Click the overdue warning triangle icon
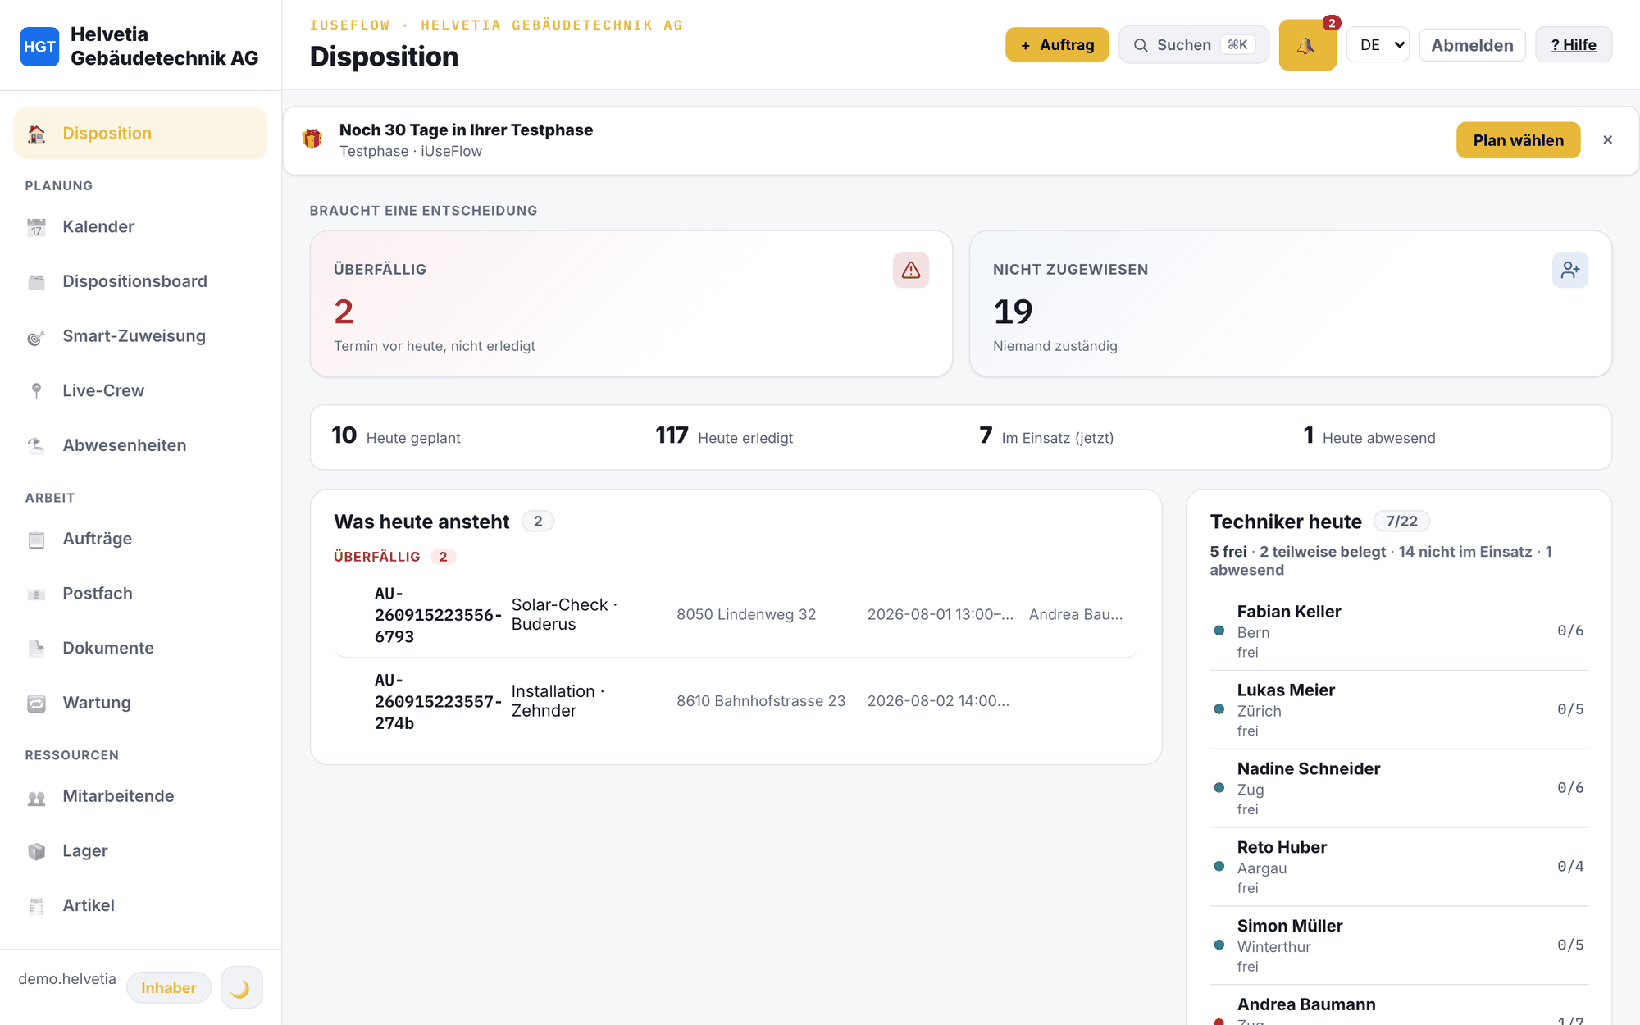Viewport: 1640px width, 1025px height. pos(911,270)
